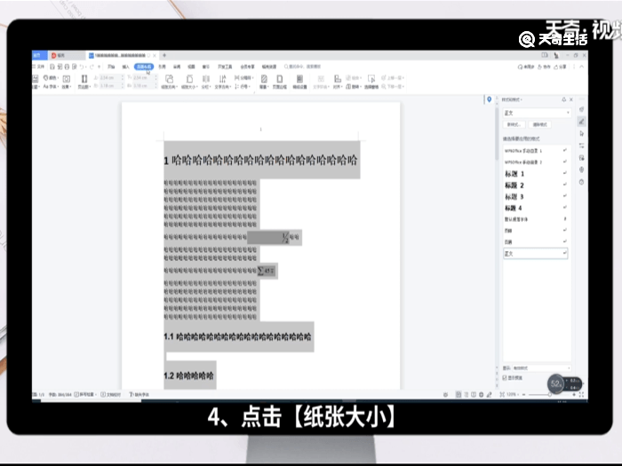This screenshot has height=466, width=622.
Task: Click the topmost icon in right sidebar strip
Action: (581, 109)
